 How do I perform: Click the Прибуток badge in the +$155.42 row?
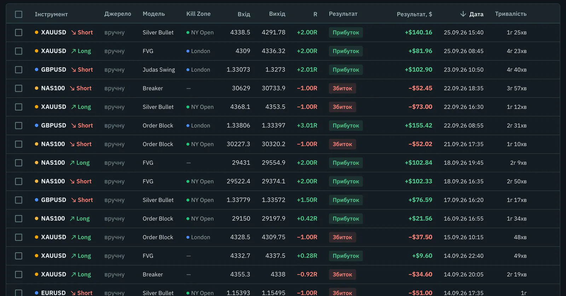346,125
